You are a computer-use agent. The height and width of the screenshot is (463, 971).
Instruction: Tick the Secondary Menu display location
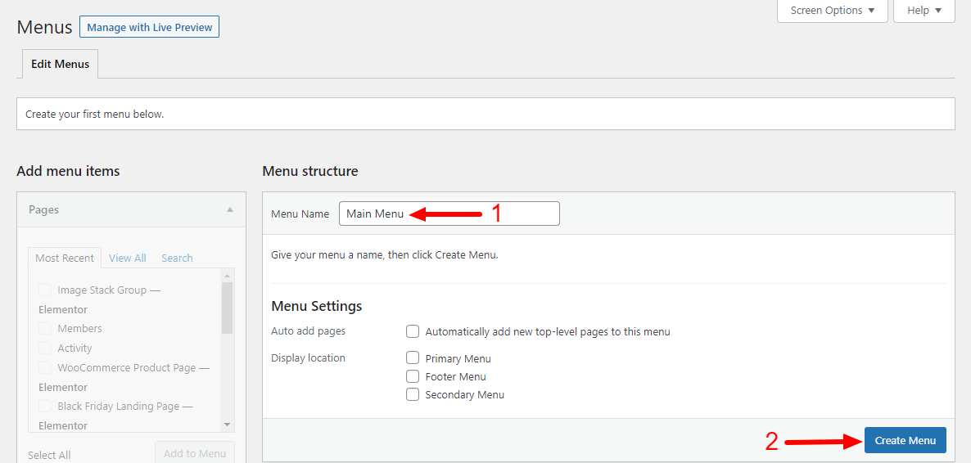(413, 394)
